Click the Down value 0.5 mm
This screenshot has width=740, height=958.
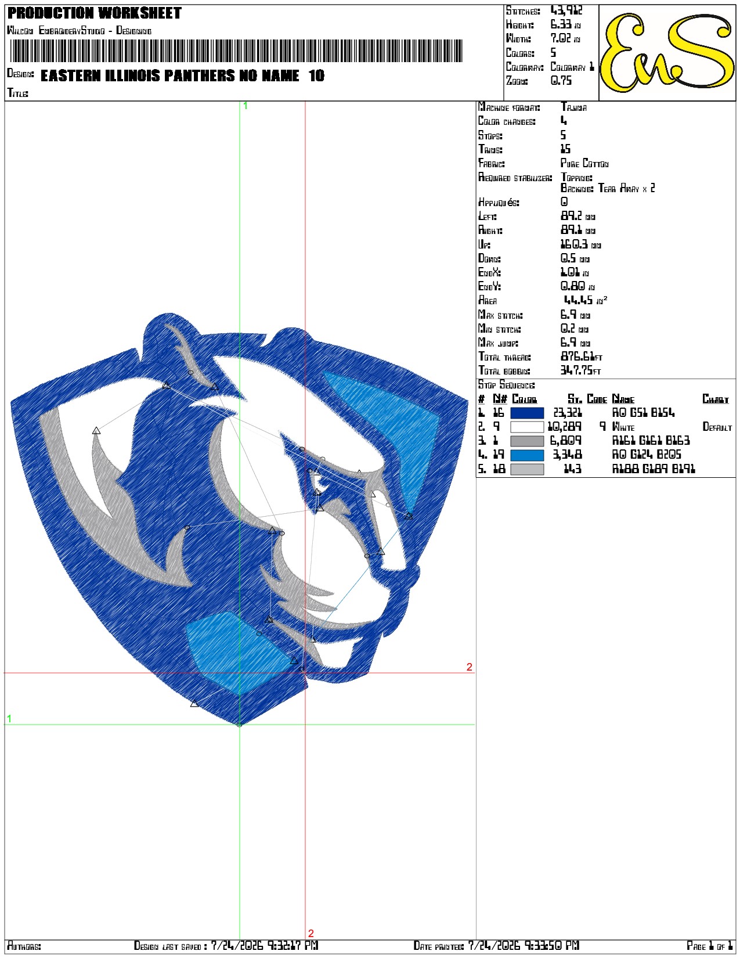(x=575, y=258)
